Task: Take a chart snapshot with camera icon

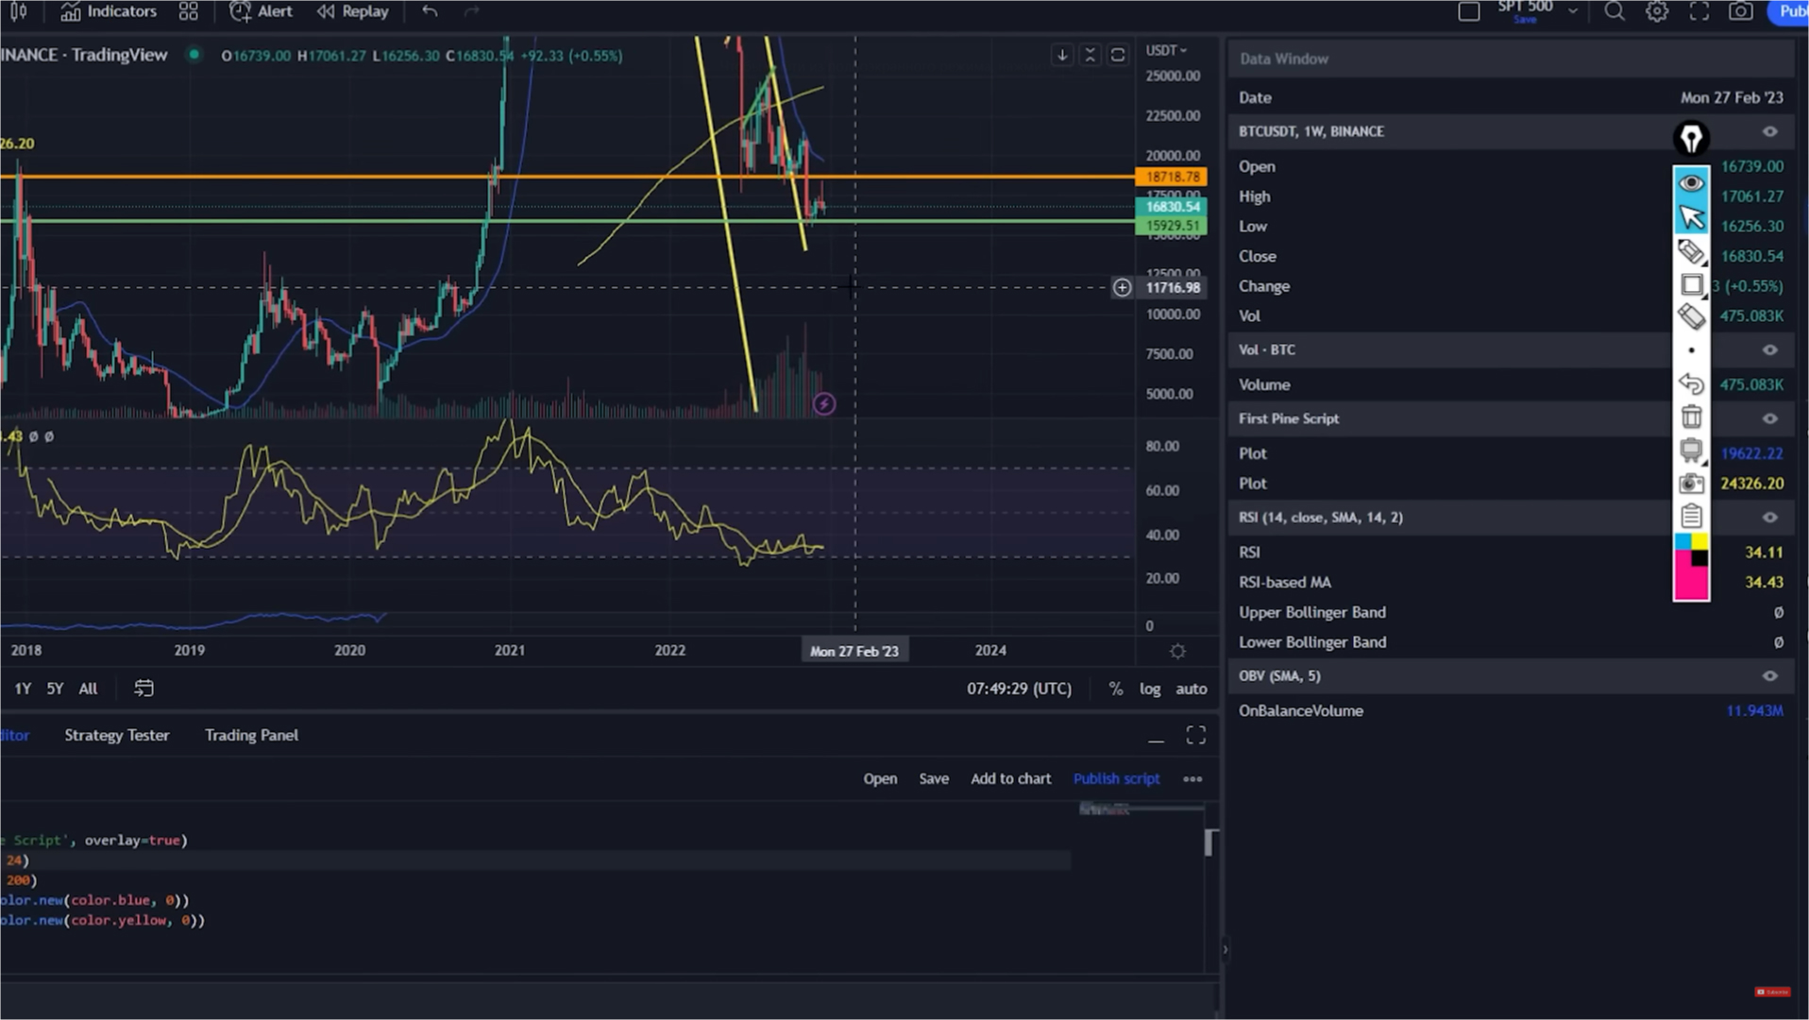Action: point(1741,11)
